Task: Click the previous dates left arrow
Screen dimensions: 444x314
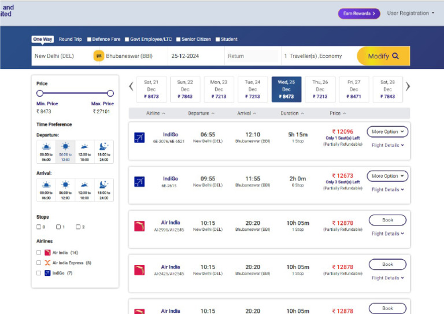Action: 131,87
